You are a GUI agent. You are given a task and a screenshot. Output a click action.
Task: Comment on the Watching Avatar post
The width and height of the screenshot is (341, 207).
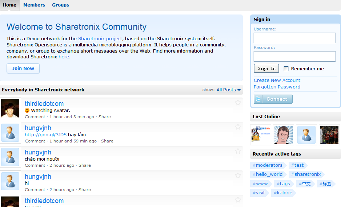pos(35,117)
